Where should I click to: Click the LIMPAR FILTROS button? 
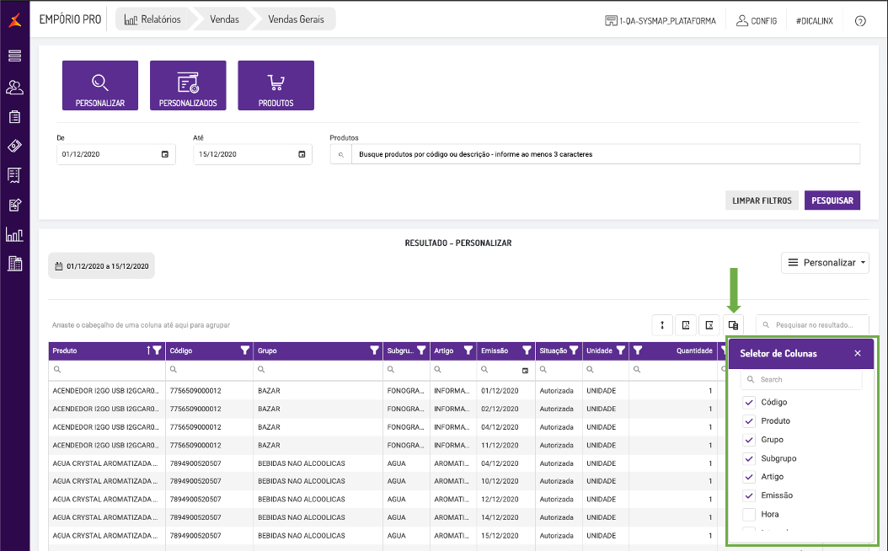point(762,201)
